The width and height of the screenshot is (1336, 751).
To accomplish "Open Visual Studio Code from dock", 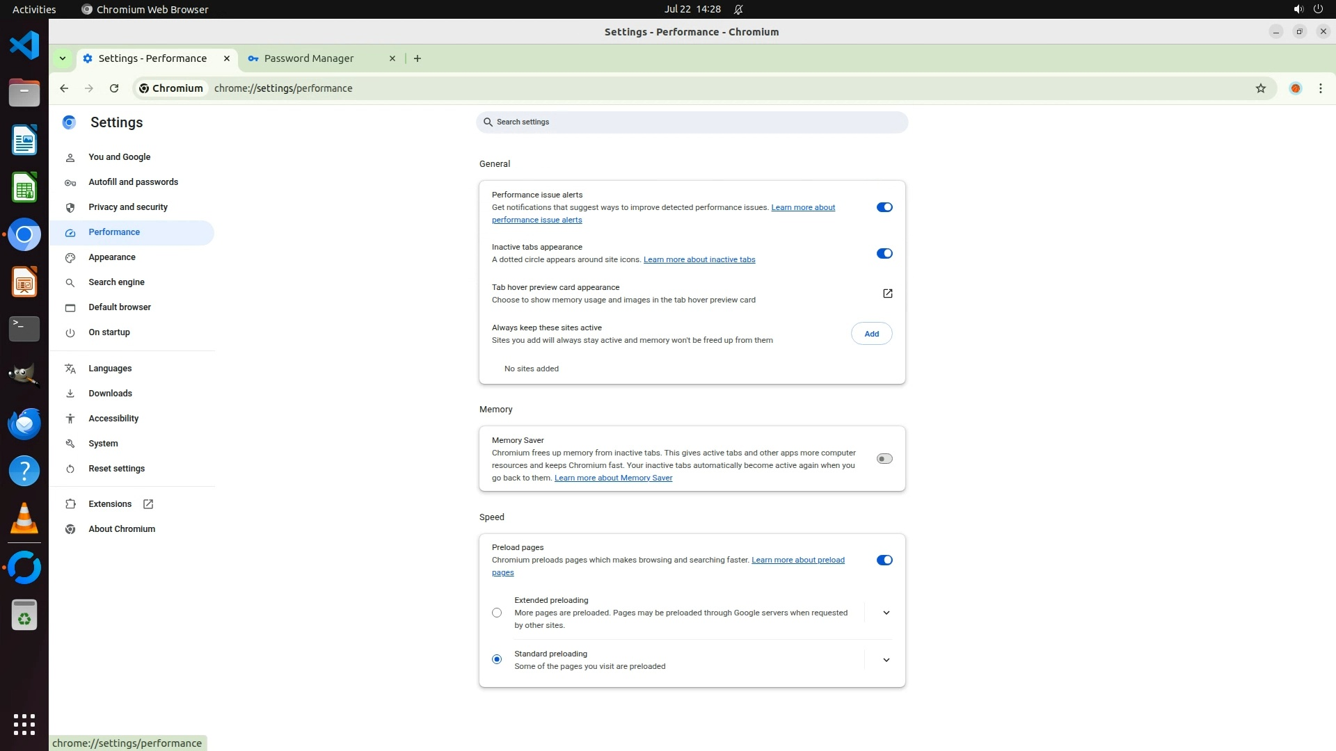I will 24,46.
